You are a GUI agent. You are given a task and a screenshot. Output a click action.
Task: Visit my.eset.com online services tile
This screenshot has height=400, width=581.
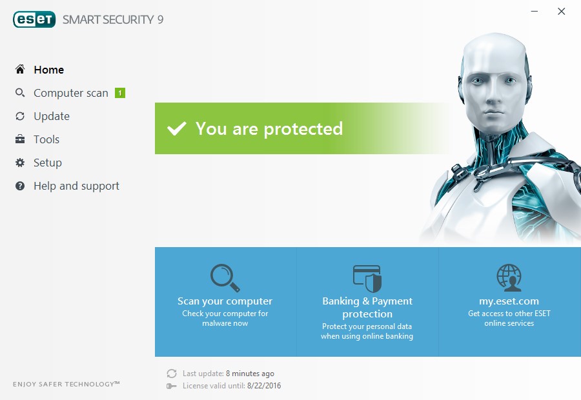(x=509, y=302)
